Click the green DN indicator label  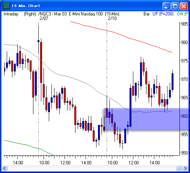pyautogui.click(x=183, y=14)
